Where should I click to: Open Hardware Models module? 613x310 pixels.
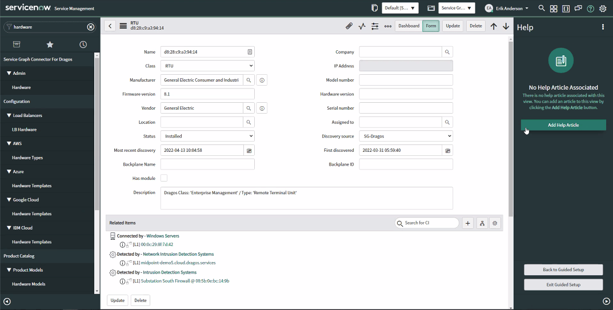tap(29, 284)
